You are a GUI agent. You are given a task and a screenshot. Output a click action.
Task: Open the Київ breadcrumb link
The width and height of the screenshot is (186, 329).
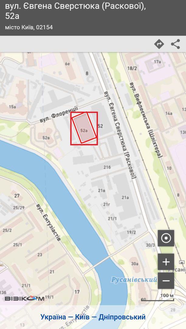pyautogui.click(x=82, y=317)
